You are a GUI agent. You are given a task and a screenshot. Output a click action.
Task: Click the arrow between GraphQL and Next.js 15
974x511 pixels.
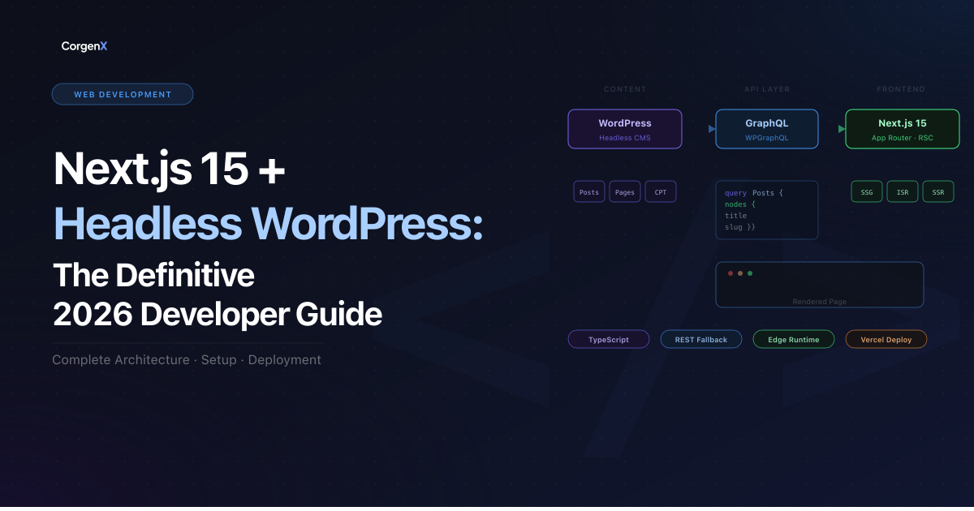[x=842, y=129]
